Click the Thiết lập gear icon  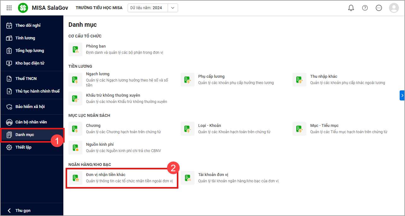click(9, 147)
